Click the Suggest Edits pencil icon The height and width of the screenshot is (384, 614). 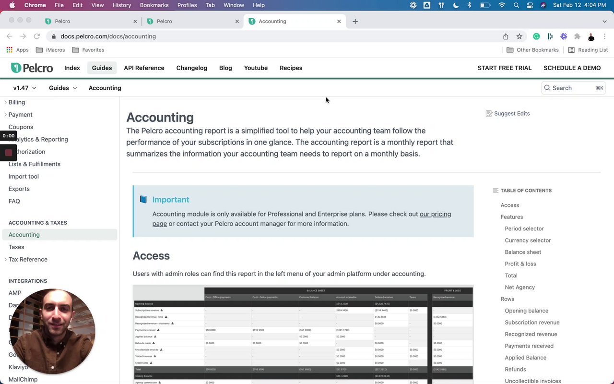click(489, 114)
